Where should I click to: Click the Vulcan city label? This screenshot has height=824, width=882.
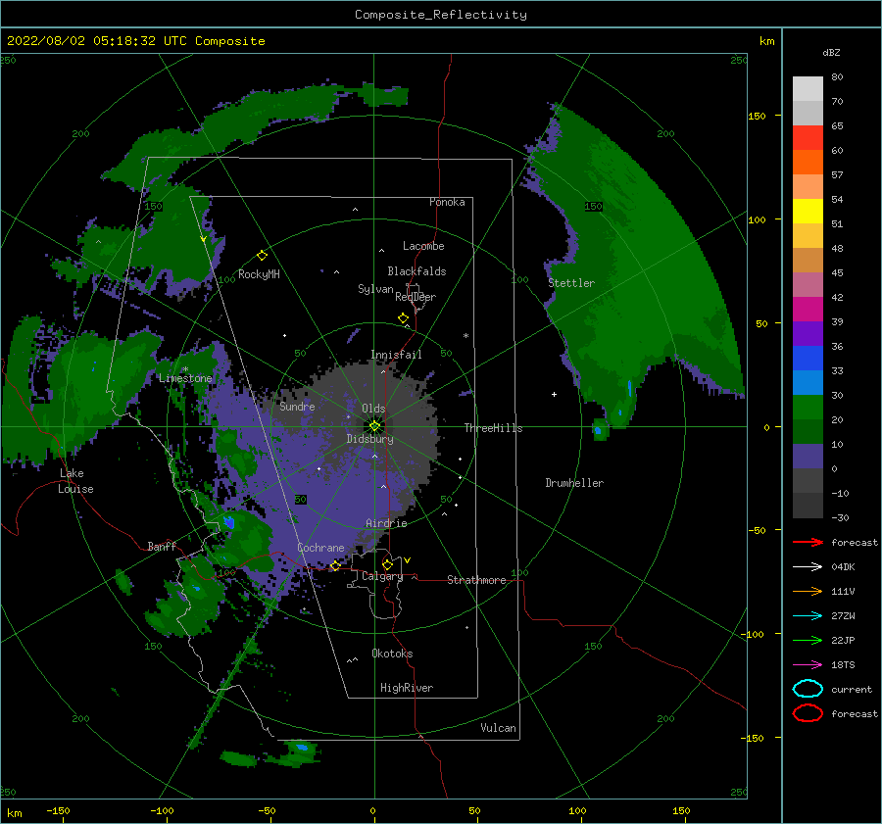pos(499,728)
